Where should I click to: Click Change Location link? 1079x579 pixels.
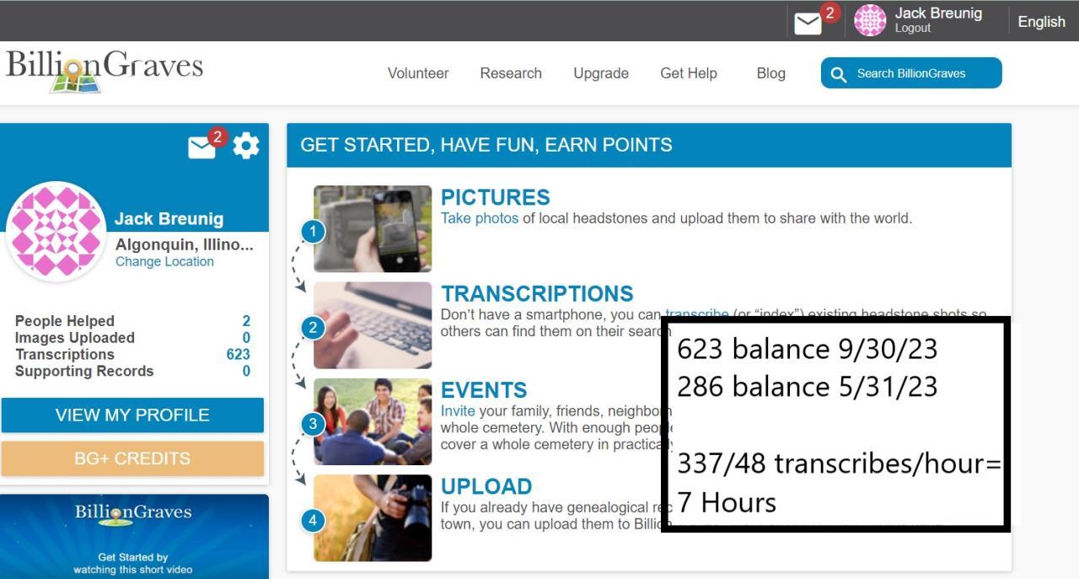(164, 261)
